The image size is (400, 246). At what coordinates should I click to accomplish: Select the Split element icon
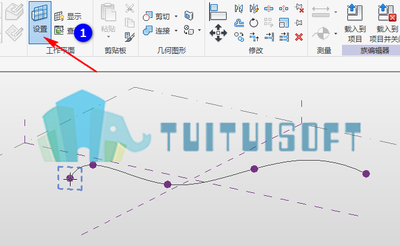click(268, 8)
